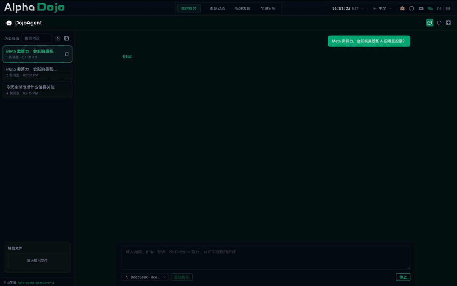457x286 pixels.
Task: Start a new chat with the plus bubble icon
Action: coord(439,23)
